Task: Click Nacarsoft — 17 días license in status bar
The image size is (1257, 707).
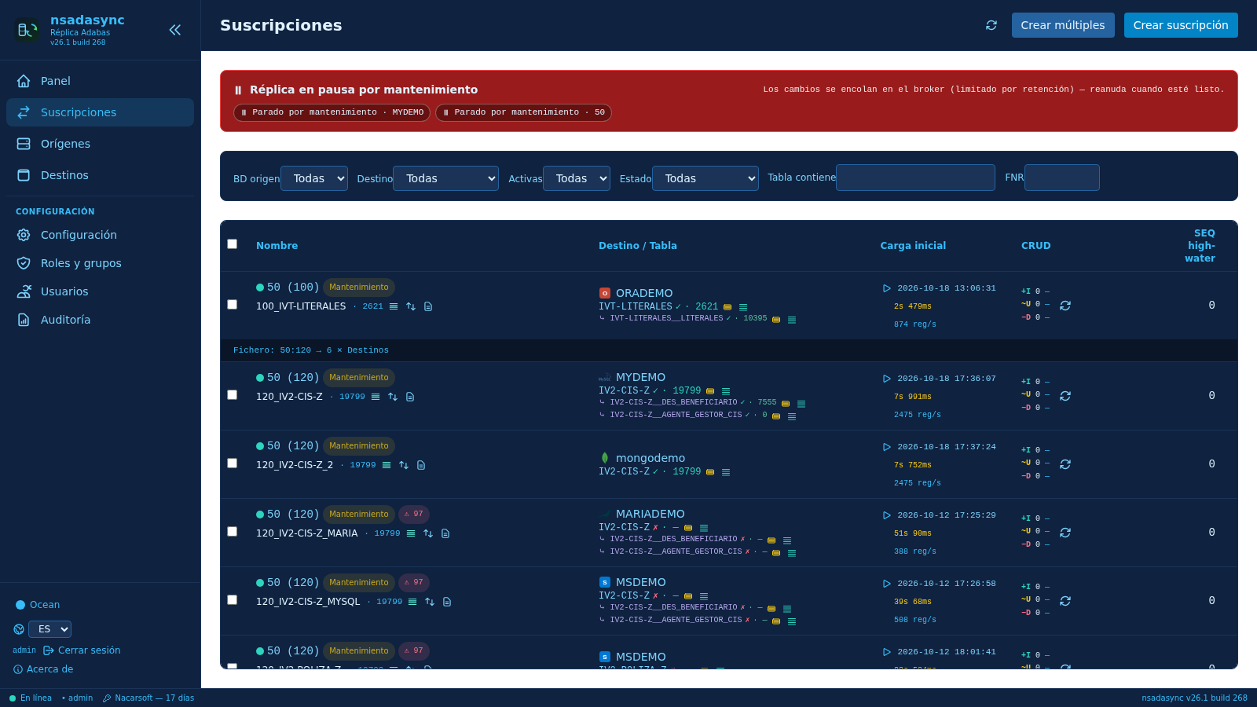Action: (x=148, y=698)
